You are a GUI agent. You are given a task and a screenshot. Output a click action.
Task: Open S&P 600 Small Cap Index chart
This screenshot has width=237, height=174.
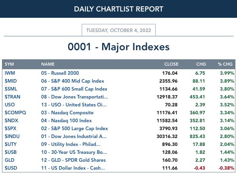click(x=74, y=89)
